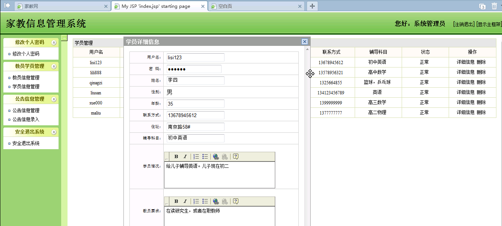
Task: Click the dialog scrollbar up arrow
Action: tap(307, 49)
